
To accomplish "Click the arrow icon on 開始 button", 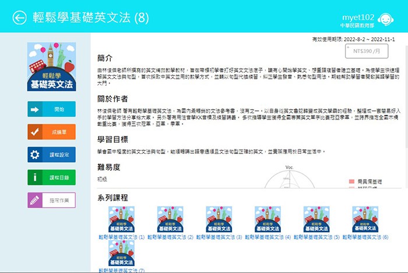I will [35, 109].
